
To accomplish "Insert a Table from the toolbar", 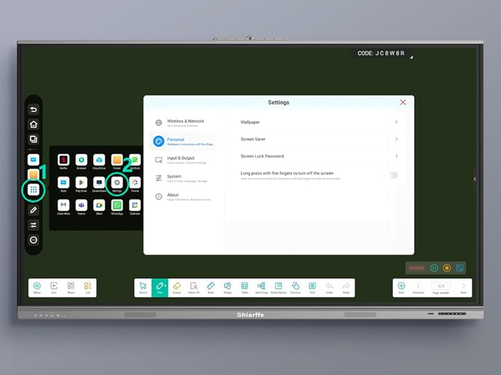I will (x=244, y=287).
